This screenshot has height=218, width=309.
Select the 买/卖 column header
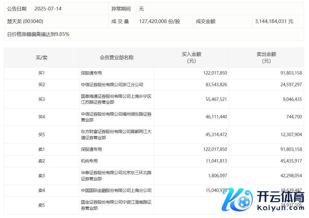pyautogui.click(x=41, y=58)
